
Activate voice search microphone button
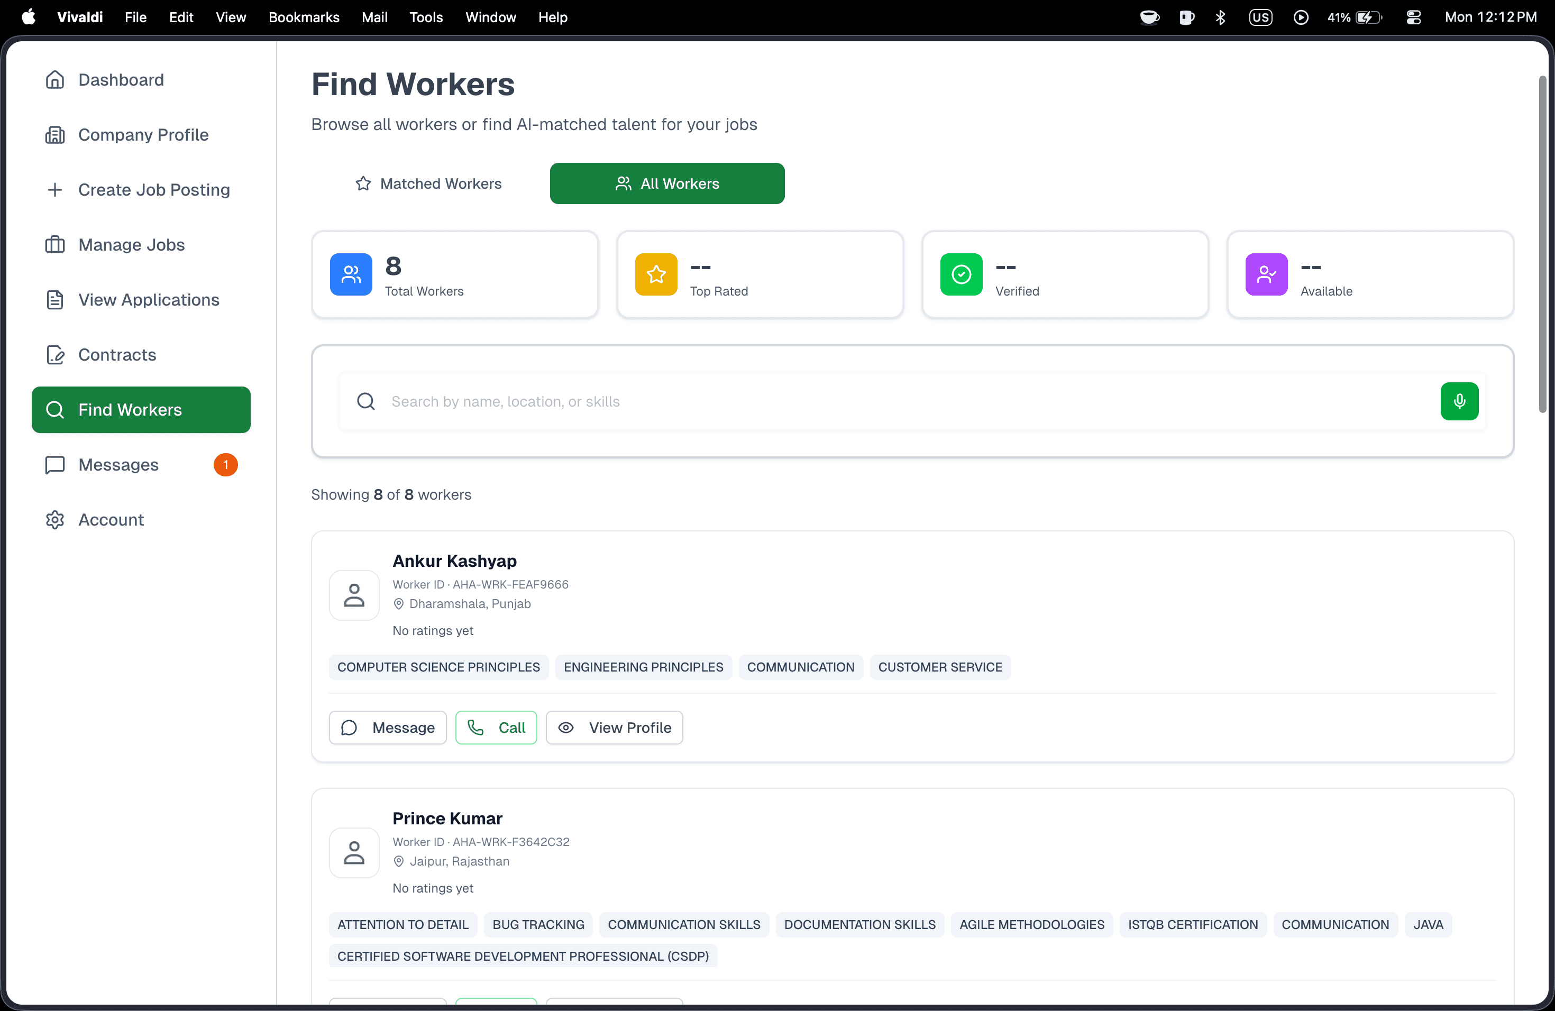[x=1459, y=401]
